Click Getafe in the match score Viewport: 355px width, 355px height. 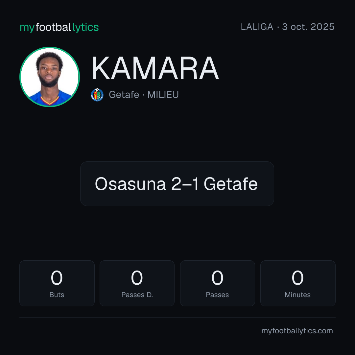[x=230, y=184]
